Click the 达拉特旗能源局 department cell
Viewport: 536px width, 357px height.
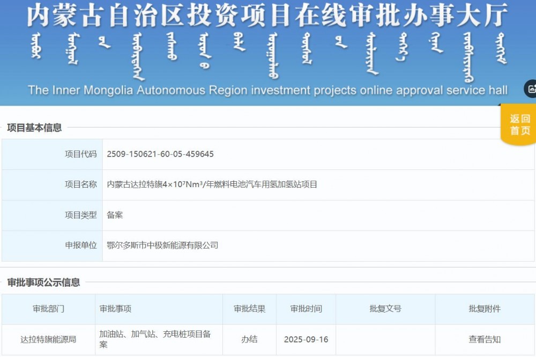(48, 339)
